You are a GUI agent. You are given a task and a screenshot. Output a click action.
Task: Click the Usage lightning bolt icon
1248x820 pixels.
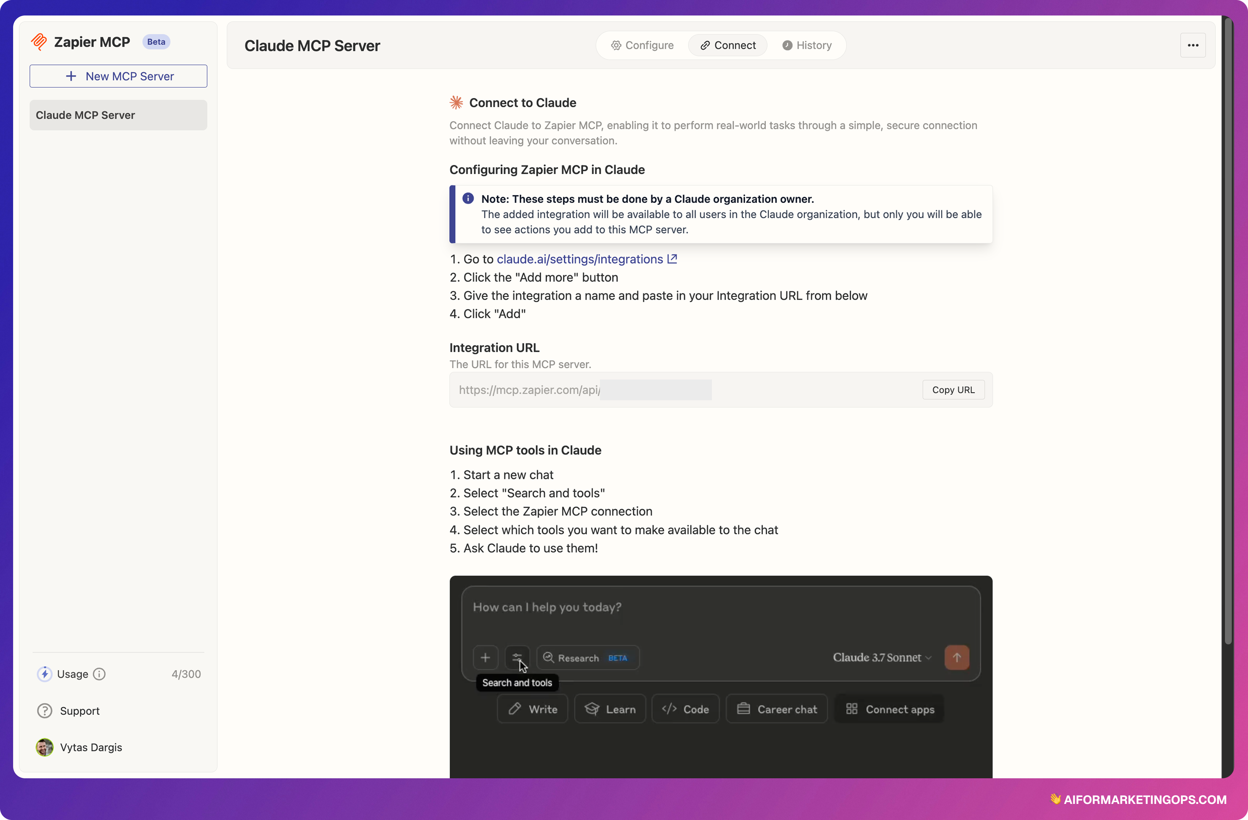pyautogui.click(x=45, y=674)
